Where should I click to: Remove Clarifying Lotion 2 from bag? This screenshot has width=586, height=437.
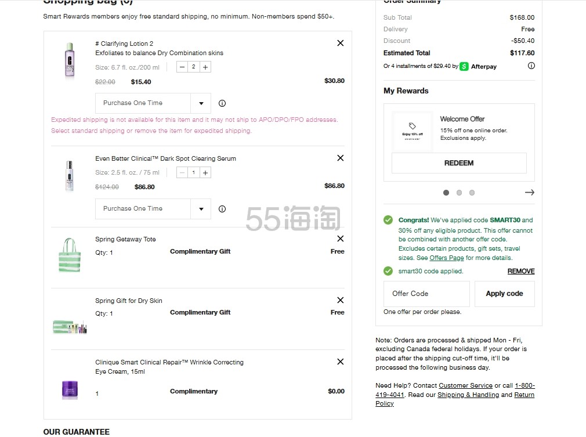tap(340, 43)
